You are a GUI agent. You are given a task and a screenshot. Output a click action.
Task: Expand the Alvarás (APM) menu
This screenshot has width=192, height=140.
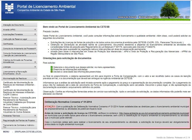pyautogui.click(x=35, y=30)
